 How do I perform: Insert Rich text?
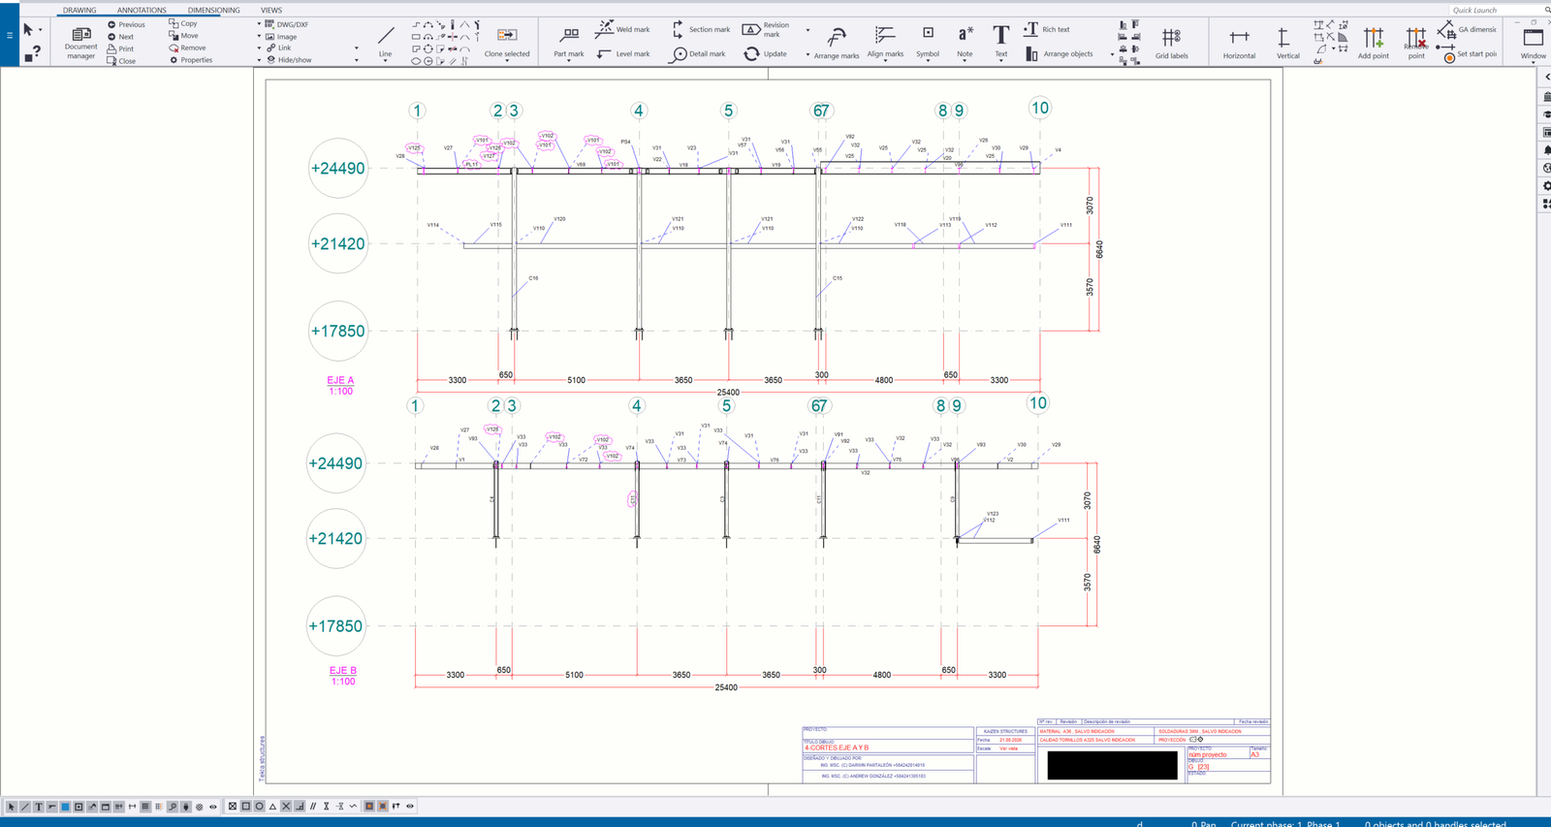tap(1047, 29)
